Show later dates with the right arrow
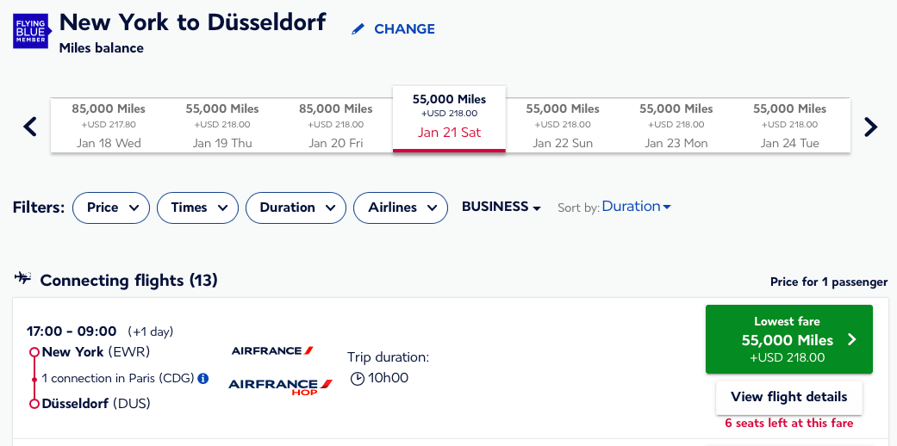This screenshot has height=446, width=897. tap(870, 127)
